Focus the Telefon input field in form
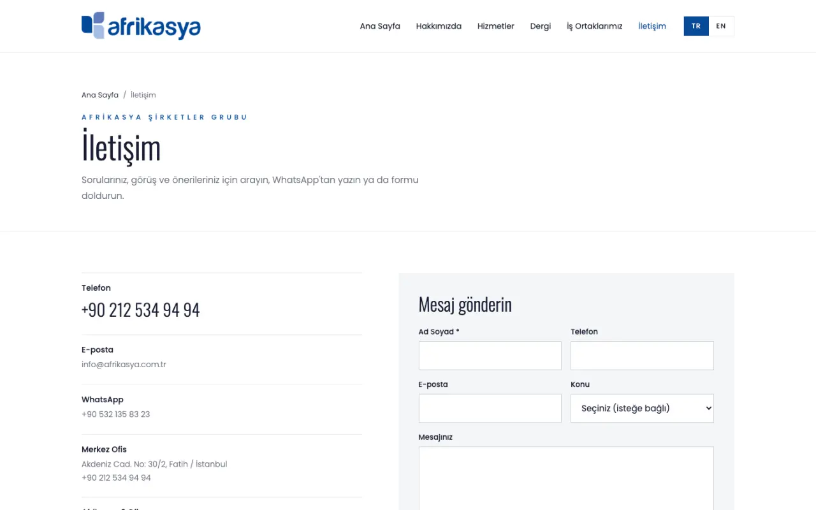 (x=642, y=356)
